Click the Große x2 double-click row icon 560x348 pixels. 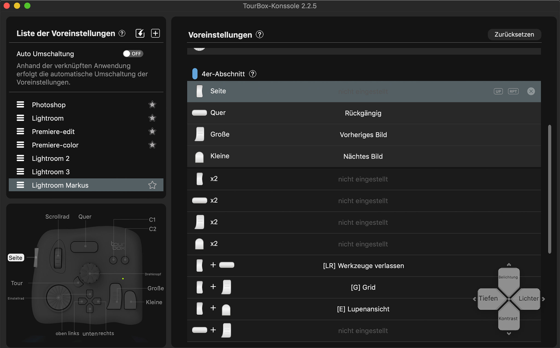click(x=200, y=222)
